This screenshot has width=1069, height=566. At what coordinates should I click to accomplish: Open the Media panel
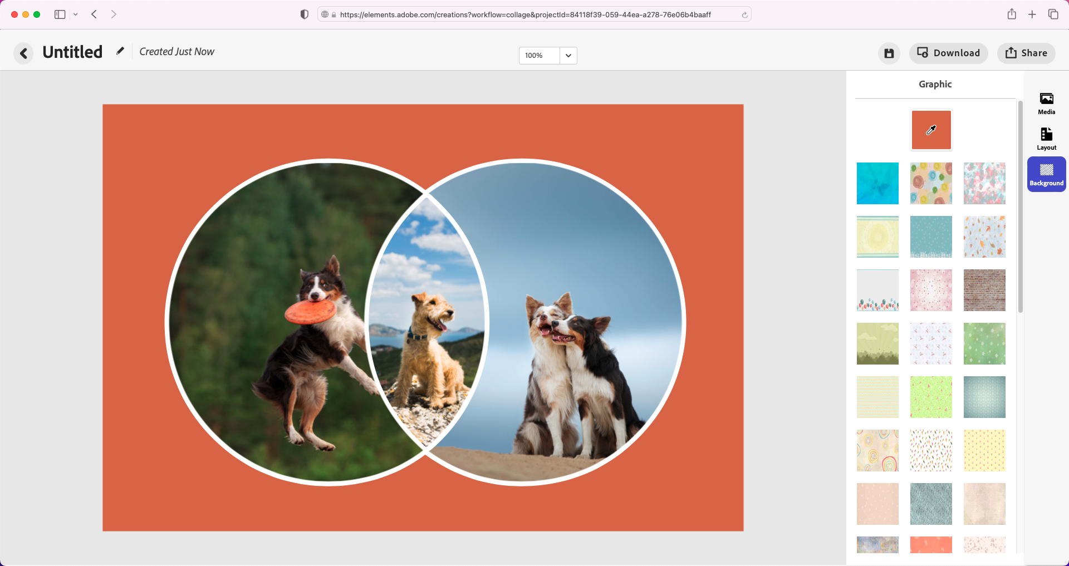click(1046, 104)
